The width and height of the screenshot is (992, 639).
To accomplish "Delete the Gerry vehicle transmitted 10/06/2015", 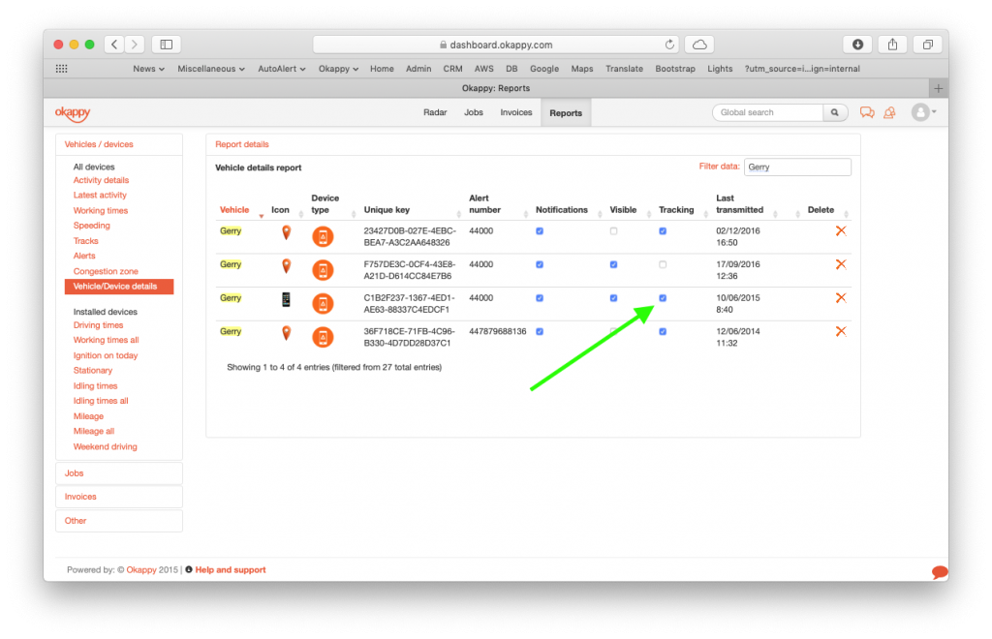I will (x=841, y=297).
